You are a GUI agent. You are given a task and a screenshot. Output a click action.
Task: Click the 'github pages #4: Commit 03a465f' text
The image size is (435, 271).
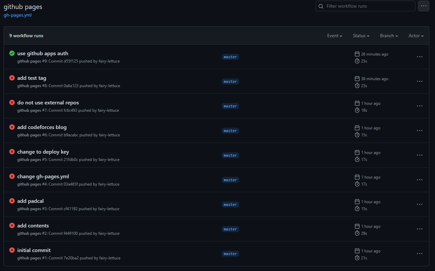[x=48, y=184]
